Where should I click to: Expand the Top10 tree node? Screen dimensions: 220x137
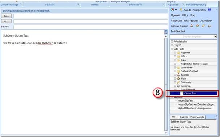pyautogui.click(x=172, y=45)
